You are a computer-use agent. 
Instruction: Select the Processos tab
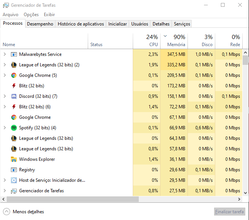[x=13, y=23]
